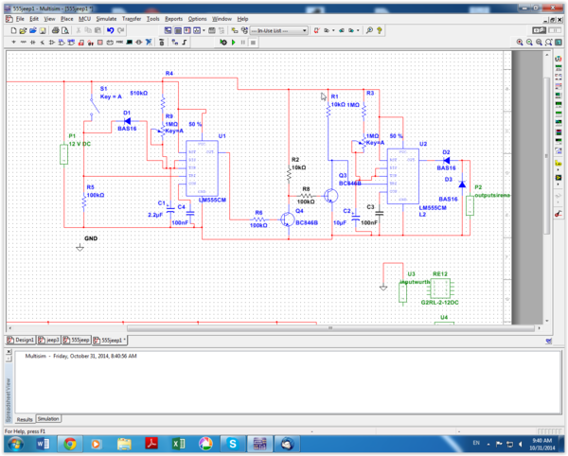The width and height of the screenshot is (568, 456).
Task: Switch to the jeep3 tab
Action: pyautogui.click(x=48, y=341)
